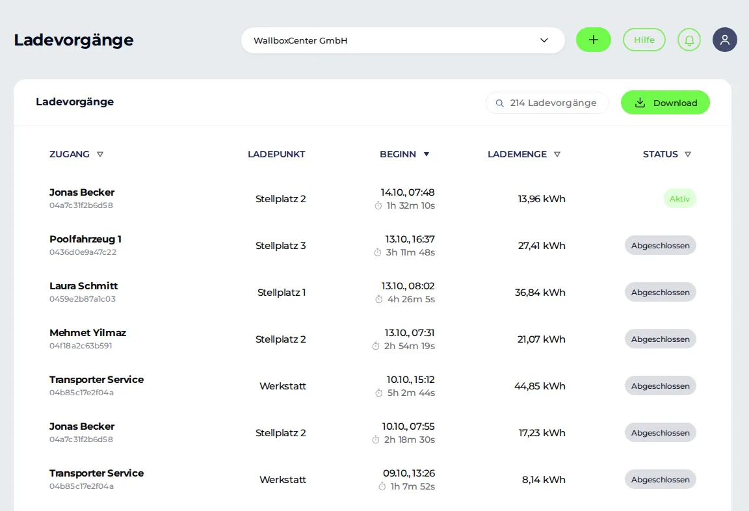
Task: Click the 36,84 kWh value
Action: pyautogui.click(x=540, y=293)
